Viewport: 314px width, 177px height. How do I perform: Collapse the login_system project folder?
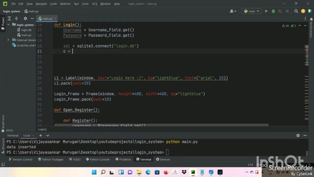[x=8, y=25]
